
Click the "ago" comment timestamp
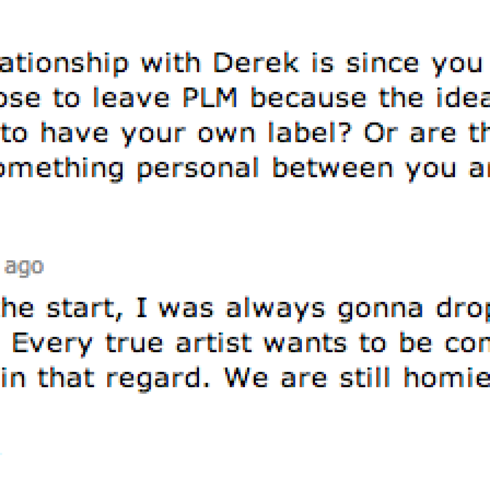pos(24,267)
